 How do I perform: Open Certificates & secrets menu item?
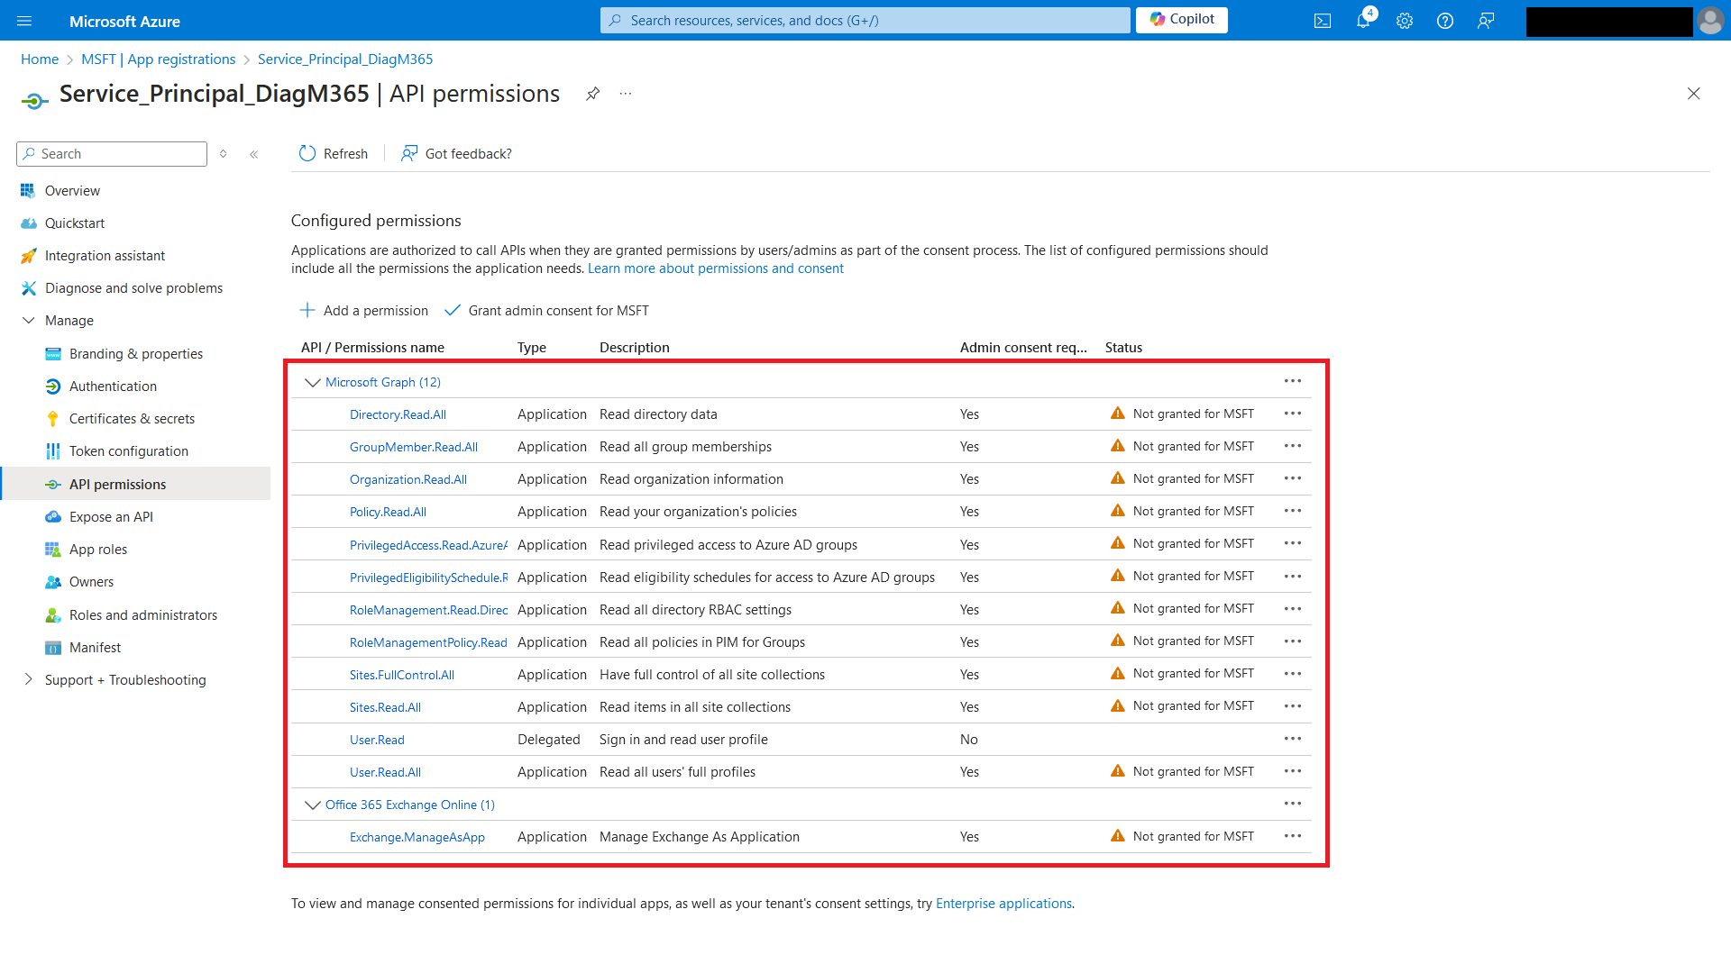tap(132, 418)
